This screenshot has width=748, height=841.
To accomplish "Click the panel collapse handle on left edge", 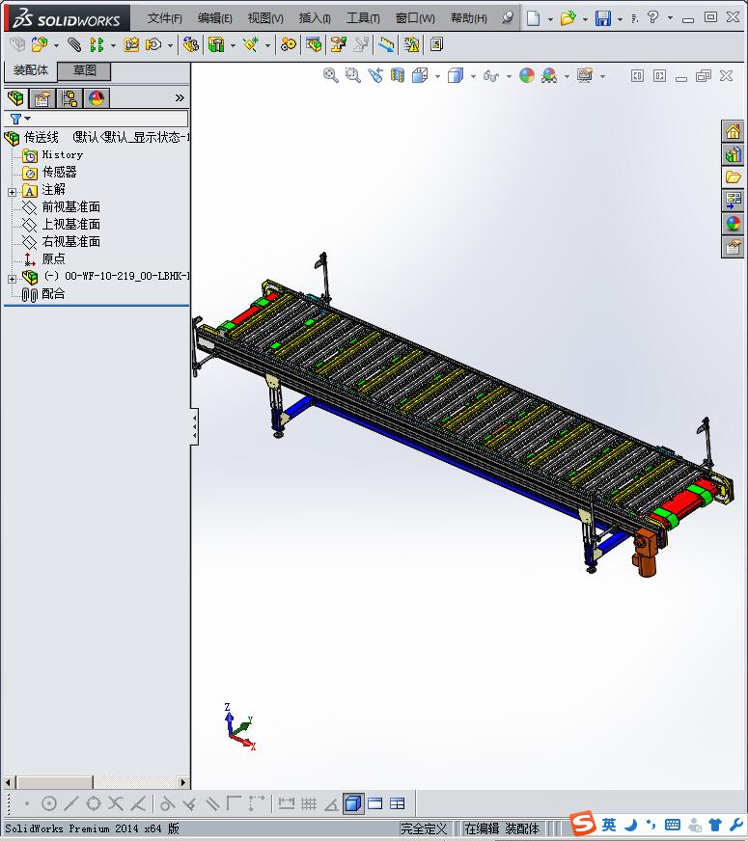I will tap(194, 426).
